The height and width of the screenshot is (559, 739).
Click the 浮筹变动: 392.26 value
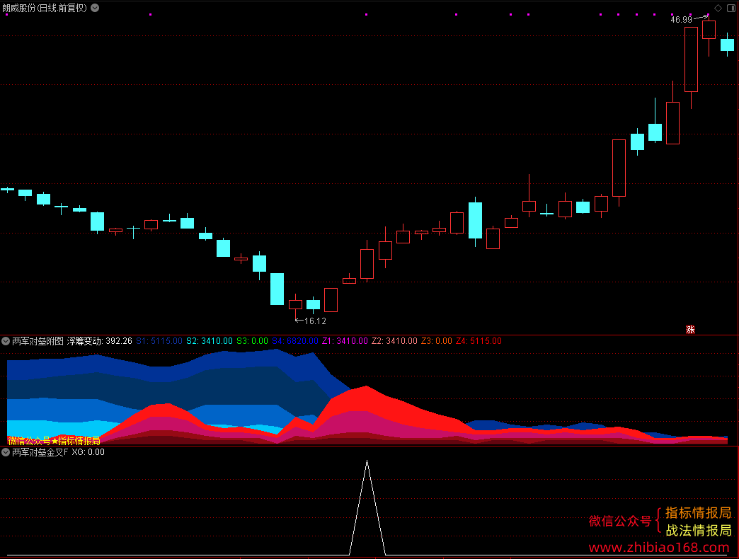tap(99, 341)
